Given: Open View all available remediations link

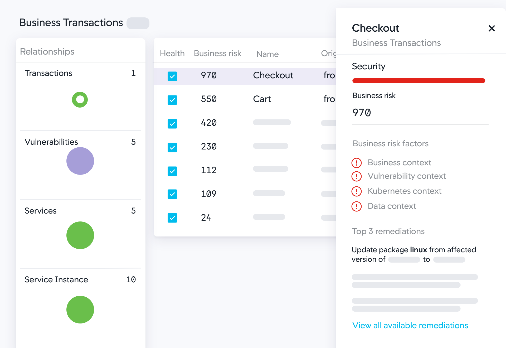Looking at the screenshot, I should click(410, 325).
